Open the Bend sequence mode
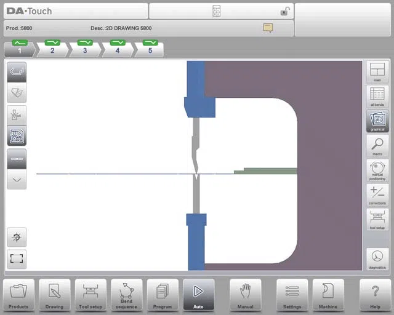Viewport: 394px width, 315px height. coord(126,295)
